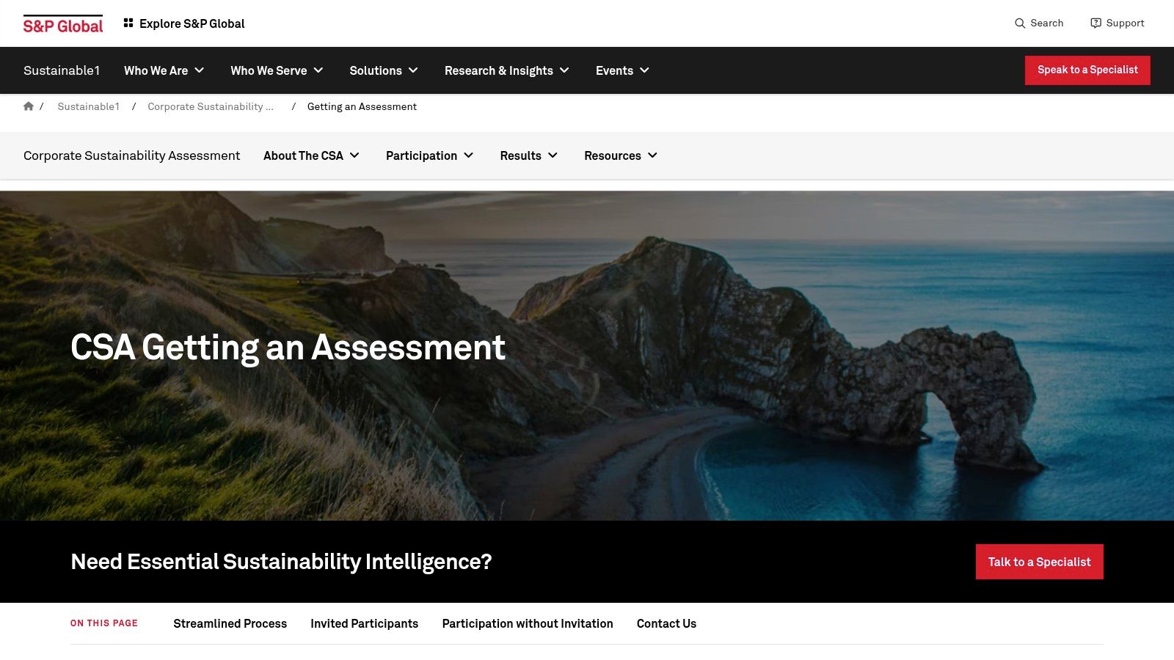Open the Solutions menu label
The height and width of the screenshot is (660, 1174).
[x=376, y=70]
